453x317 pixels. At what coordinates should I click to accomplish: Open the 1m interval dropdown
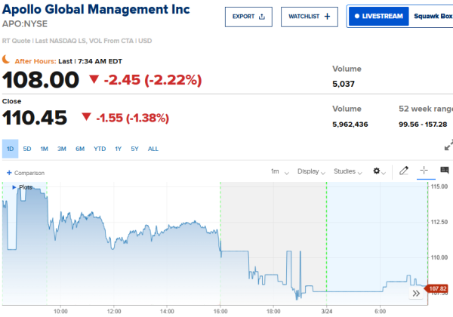279,171
